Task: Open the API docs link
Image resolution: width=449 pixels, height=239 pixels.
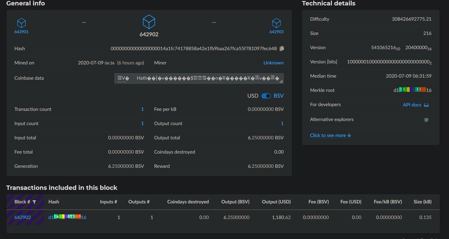Action: point(415,105)
